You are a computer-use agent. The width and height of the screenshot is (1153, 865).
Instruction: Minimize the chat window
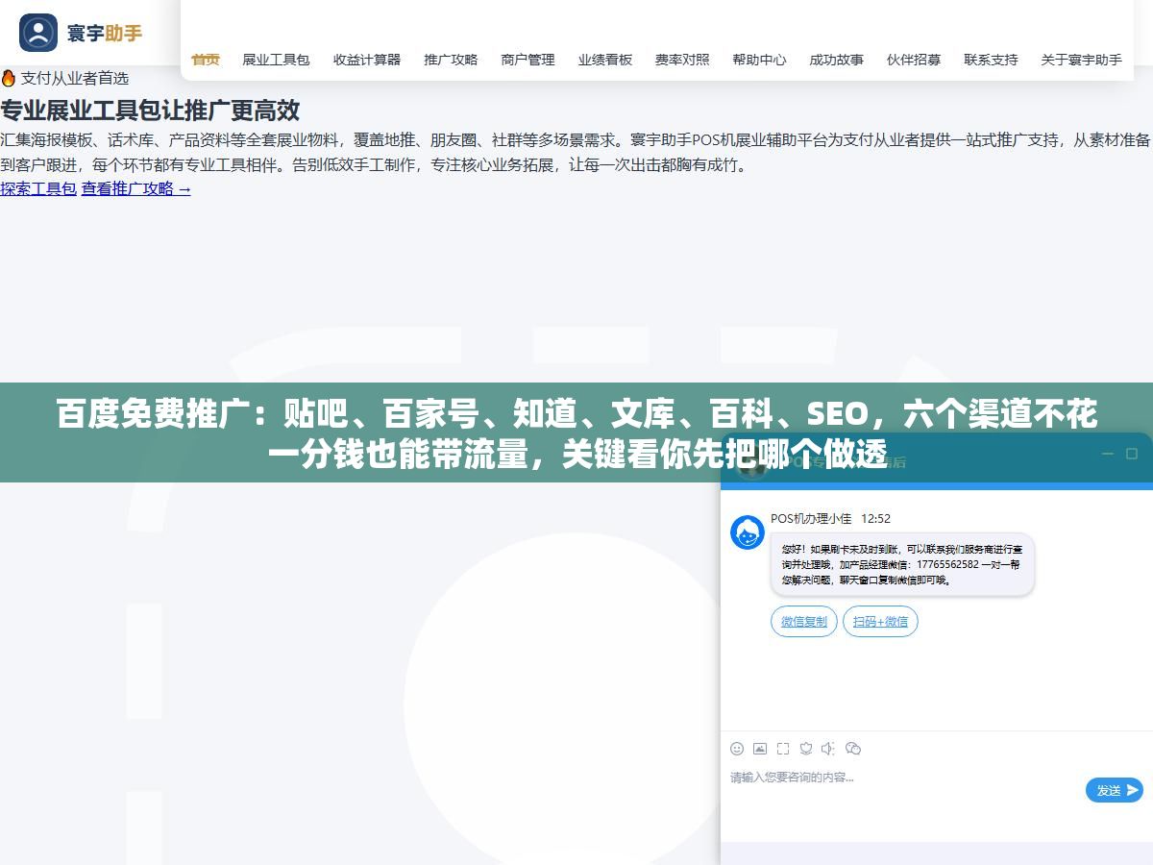(x=1108, y=454)
